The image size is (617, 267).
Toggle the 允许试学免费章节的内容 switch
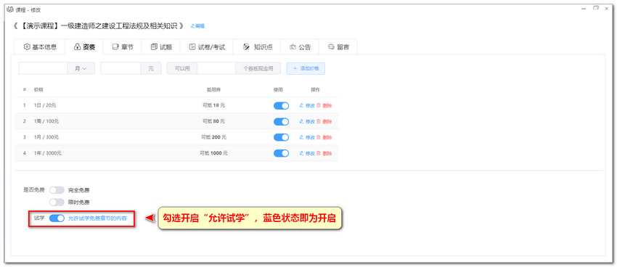tap(57, 218)
